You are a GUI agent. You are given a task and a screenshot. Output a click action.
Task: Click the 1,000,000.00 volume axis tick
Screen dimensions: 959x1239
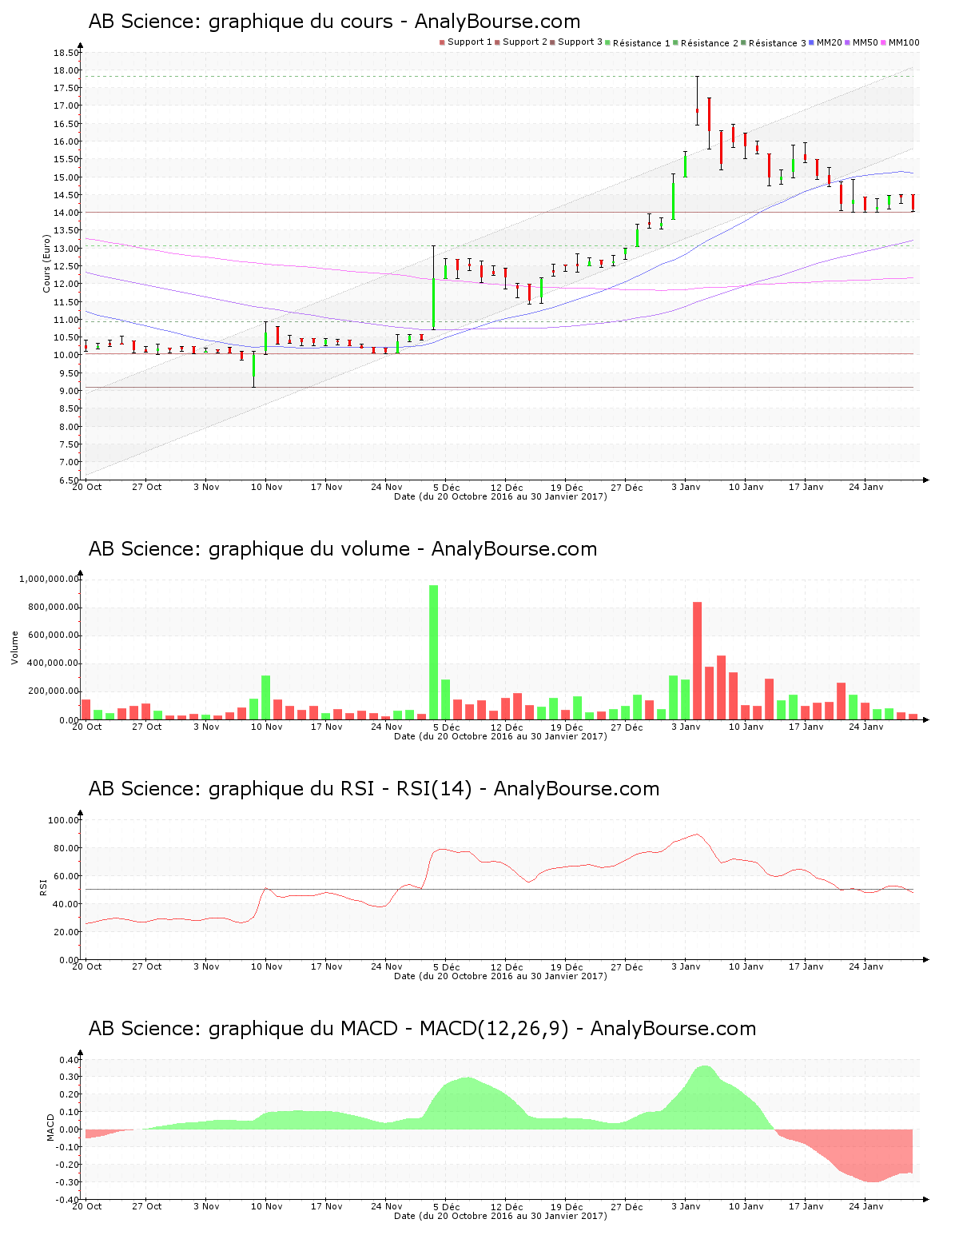[48, 579]
